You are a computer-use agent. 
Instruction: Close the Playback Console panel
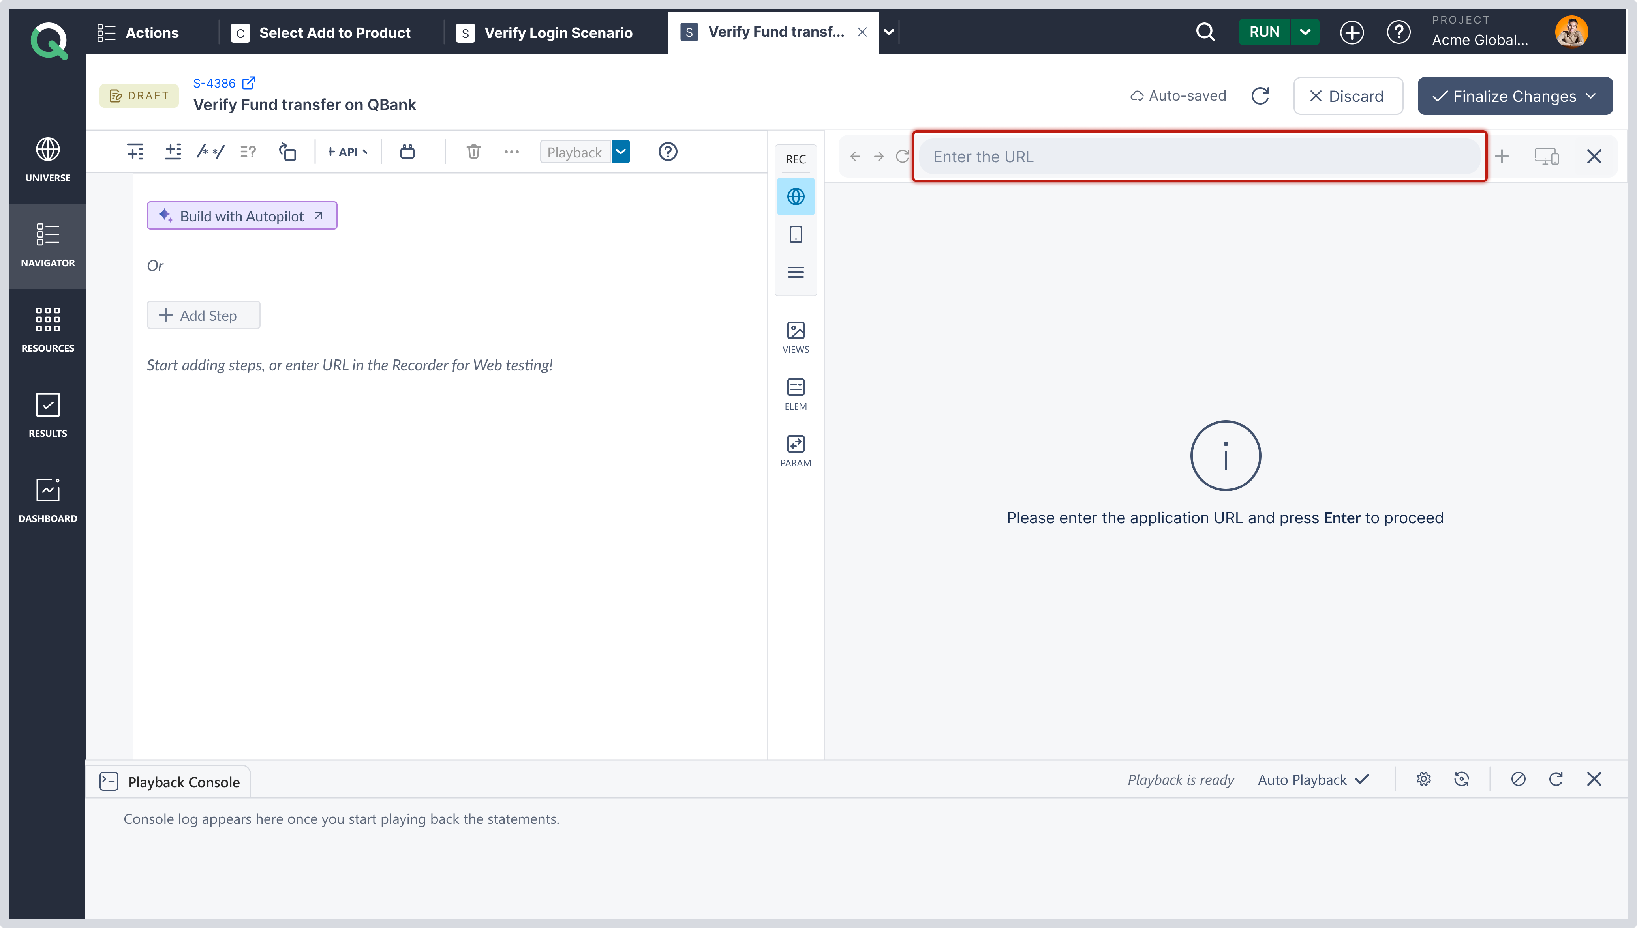pos(1594,779)
